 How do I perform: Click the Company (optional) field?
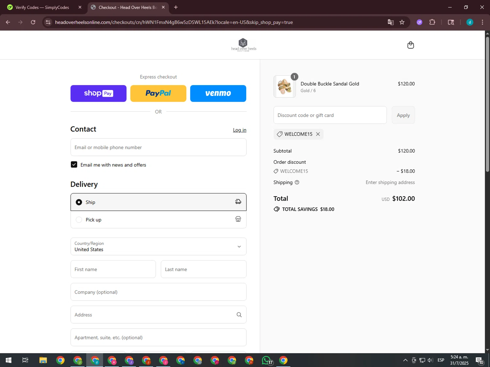[158, 292]
